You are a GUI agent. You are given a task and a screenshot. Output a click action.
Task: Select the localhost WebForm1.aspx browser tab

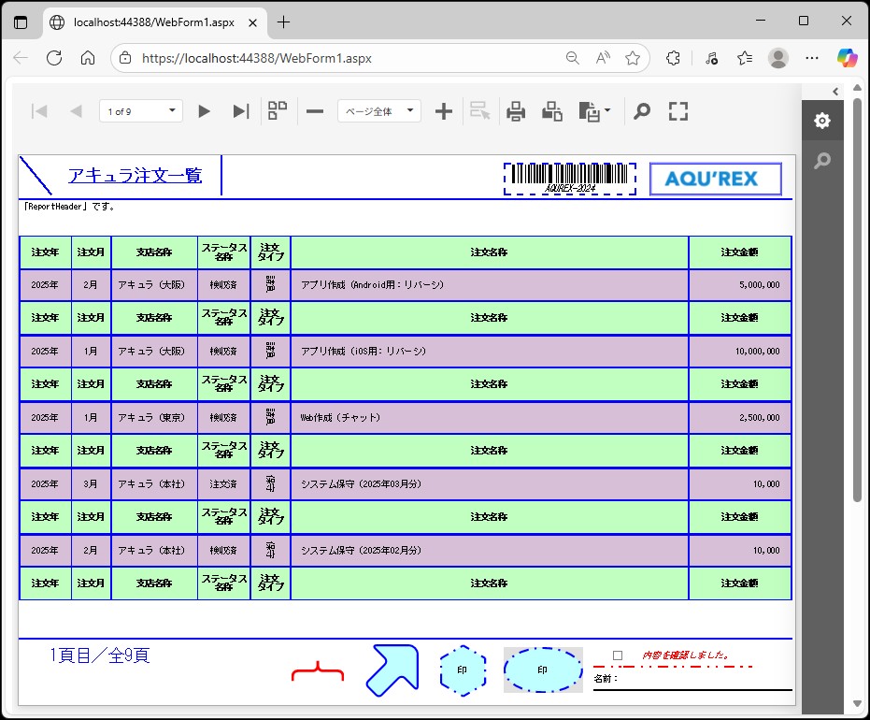click(x=154, y=22)
